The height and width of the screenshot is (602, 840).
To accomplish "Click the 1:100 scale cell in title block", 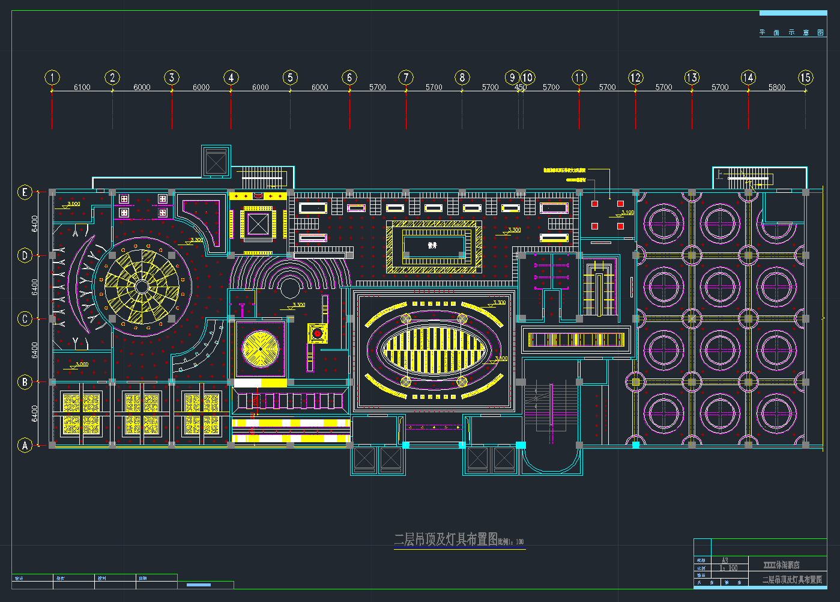I will click(728, 568).
